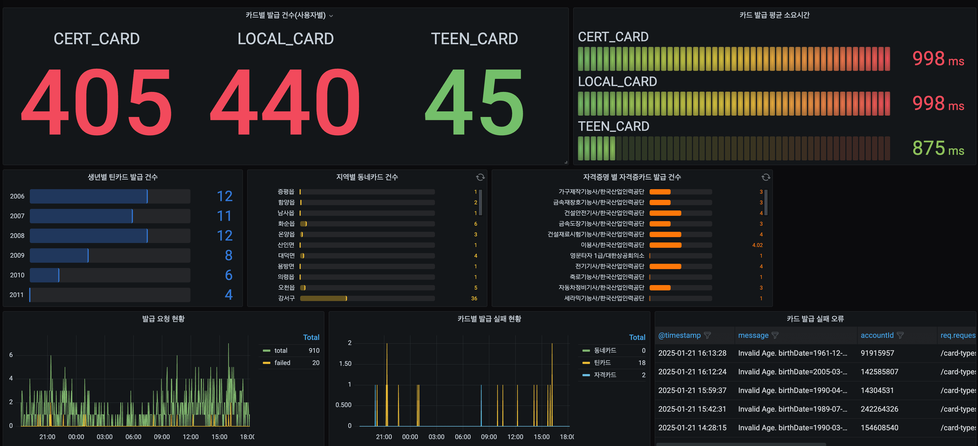Sort by Total in 카드별 발급 실패 legend
978x446 pixels.
(637, 337)
